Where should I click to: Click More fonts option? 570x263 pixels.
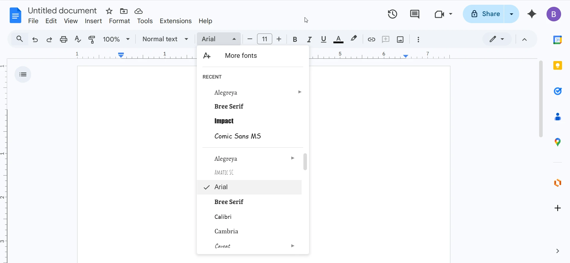[241, 56]
